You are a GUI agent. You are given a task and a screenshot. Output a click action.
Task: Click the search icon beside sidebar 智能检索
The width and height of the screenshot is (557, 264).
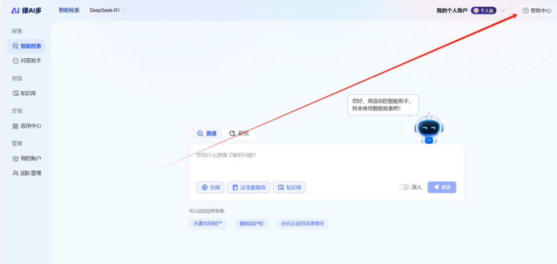15,46
